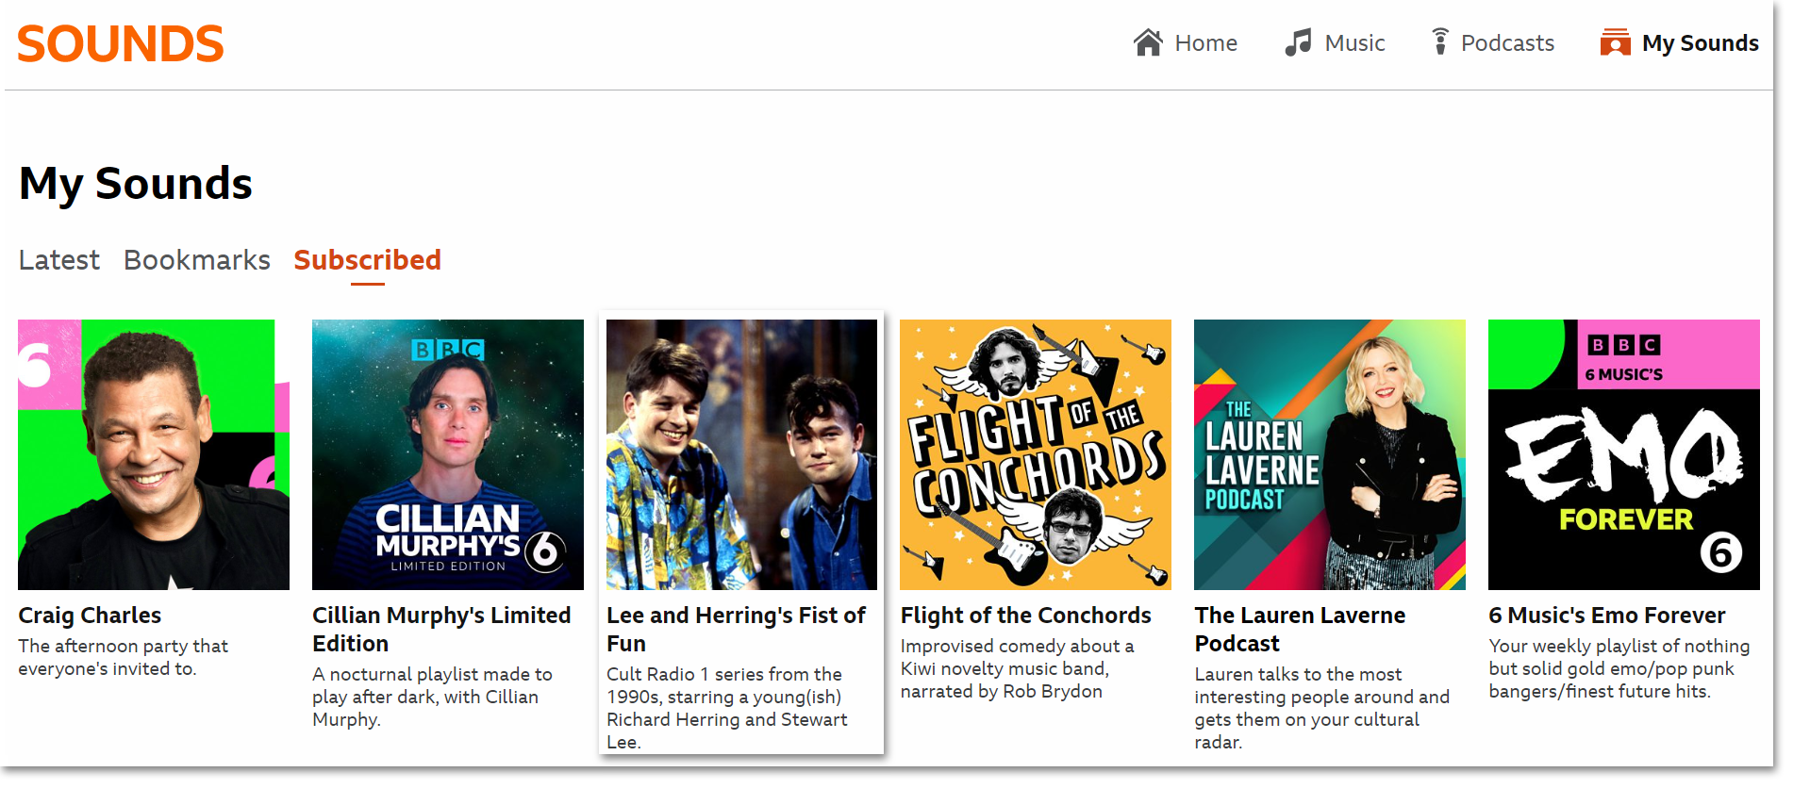The width and height of the screenshot is (1810, 805).
Task: Open 6 Music's Emo Forever artwork
Action: tap(1624, 454)
